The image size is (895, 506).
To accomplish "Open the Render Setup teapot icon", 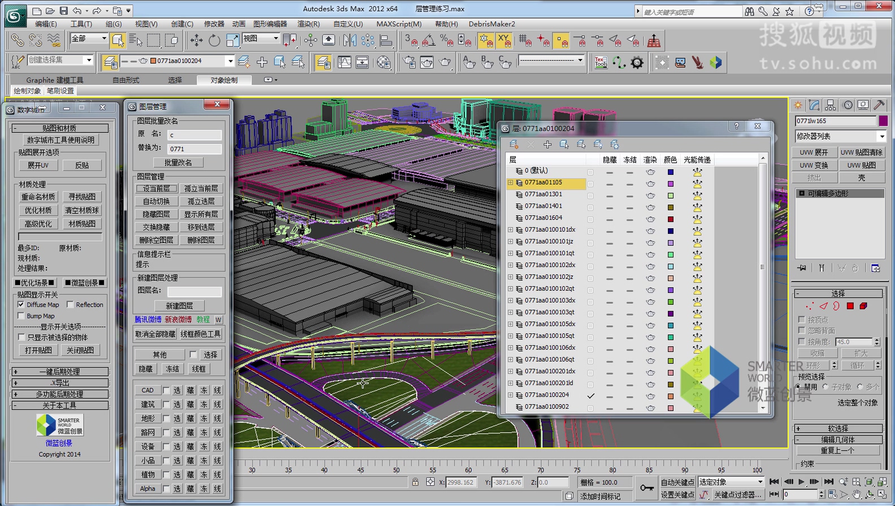I will click(409, 62).
